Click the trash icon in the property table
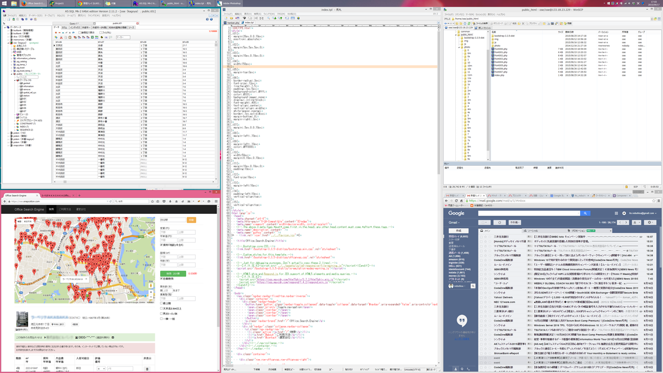 coord(146,369)
